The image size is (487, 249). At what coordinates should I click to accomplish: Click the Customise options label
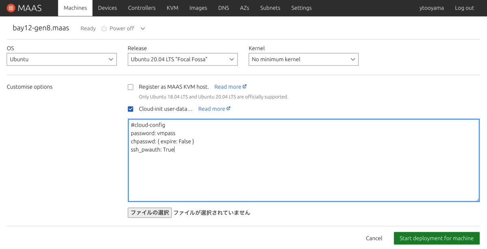pyautogui.click(x=30, y=87)
